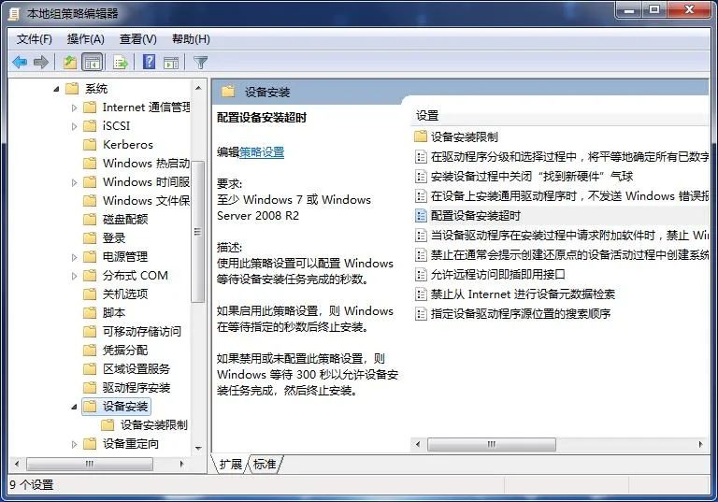The width and height of the screenshot is (718, 502).
Task: Open the 帮助(H) menu
Action: click(x=191, y=39)
